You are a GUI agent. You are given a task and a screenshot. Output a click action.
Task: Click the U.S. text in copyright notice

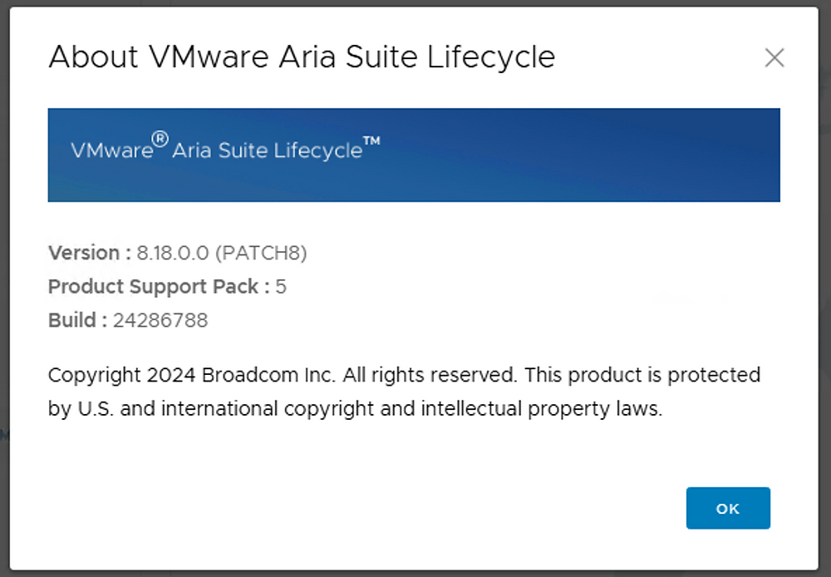96,409
